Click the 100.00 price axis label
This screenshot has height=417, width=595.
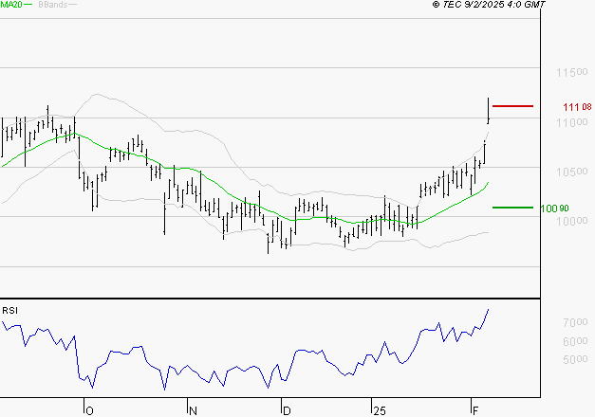pos(572,221)
